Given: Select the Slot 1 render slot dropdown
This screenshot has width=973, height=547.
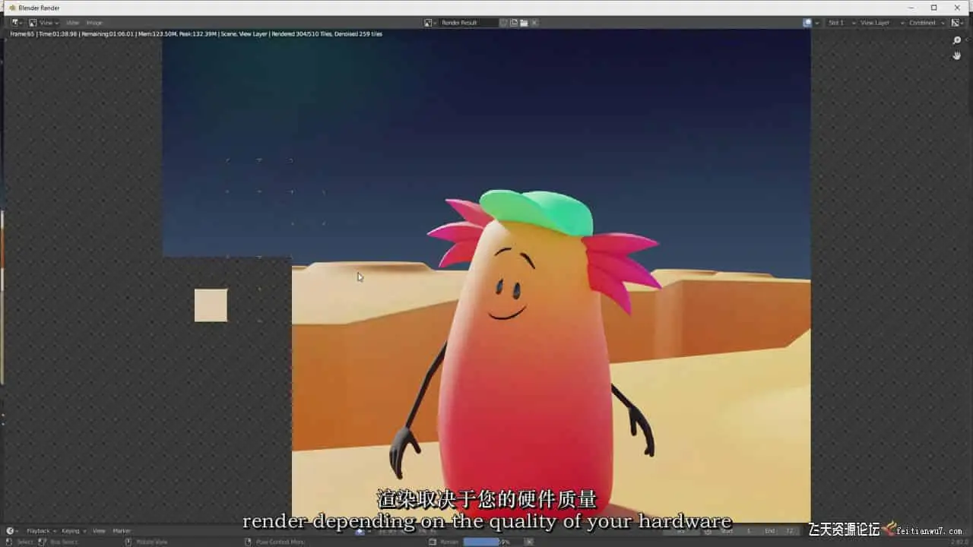Looking at the screenshot, I should point(841,23).
